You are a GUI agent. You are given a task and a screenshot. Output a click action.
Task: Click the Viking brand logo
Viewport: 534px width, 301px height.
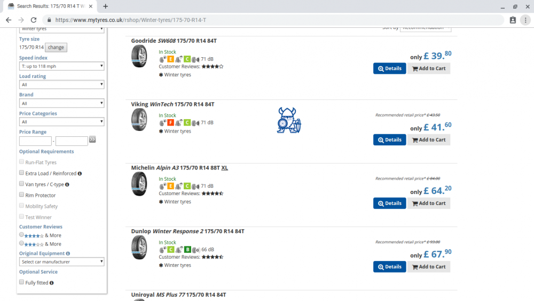[x=289, y=120]
